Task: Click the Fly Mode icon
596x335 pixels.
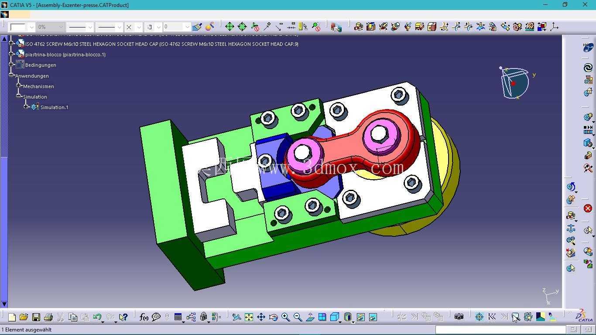Action: click(236, 317)
